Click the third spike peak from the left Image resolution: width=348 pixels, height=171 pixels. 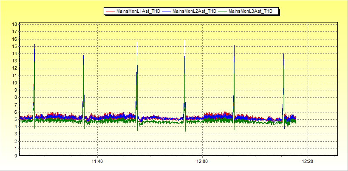pyautogui.click(x=137, y=42)
